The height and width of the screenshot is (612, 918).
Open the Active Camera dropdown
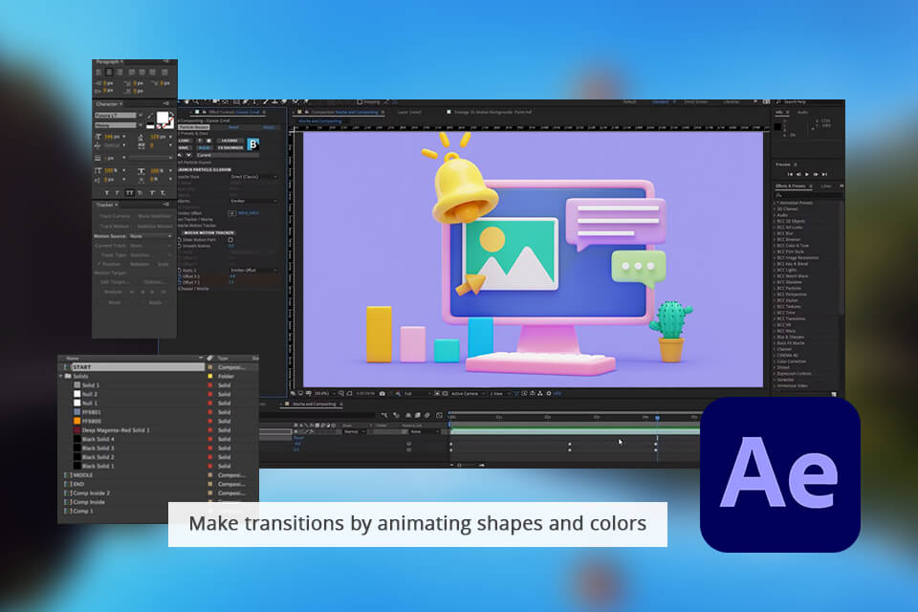click(468, 394)
